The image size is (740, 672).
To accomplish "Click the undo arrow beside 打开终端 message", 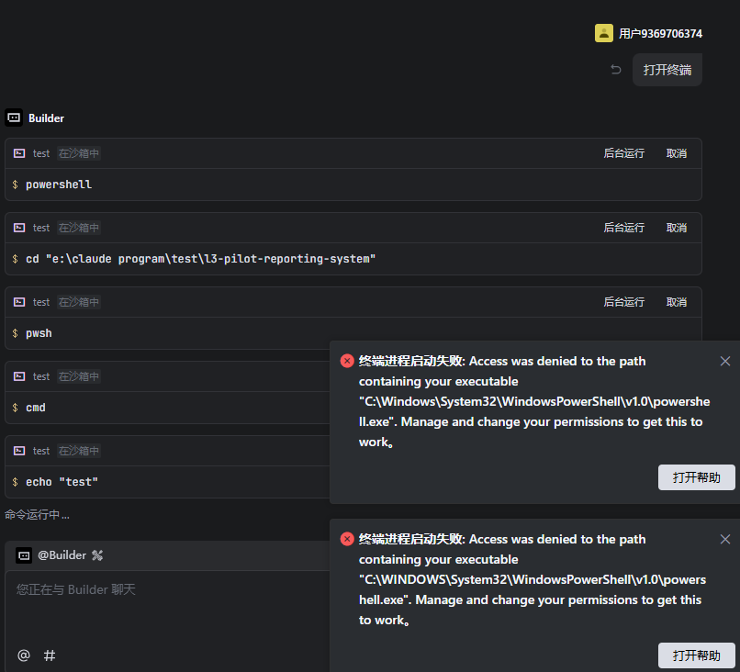I will click(616, 70).
